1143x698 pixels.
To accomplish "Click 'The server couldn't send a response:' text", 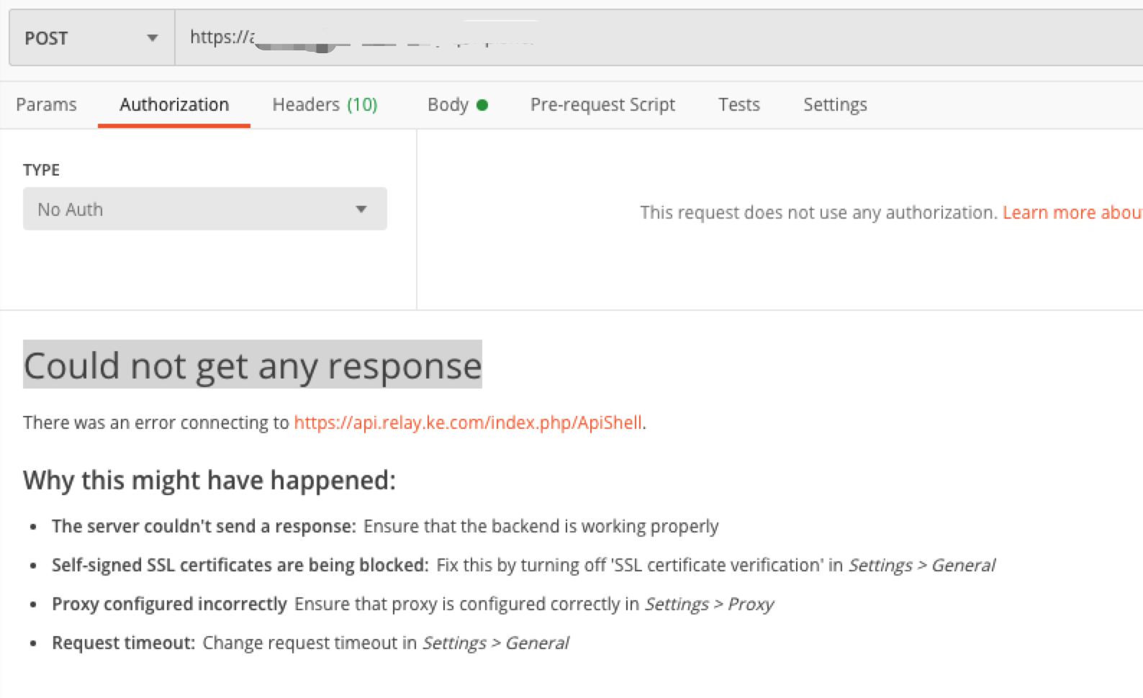I will pos(204,526).
